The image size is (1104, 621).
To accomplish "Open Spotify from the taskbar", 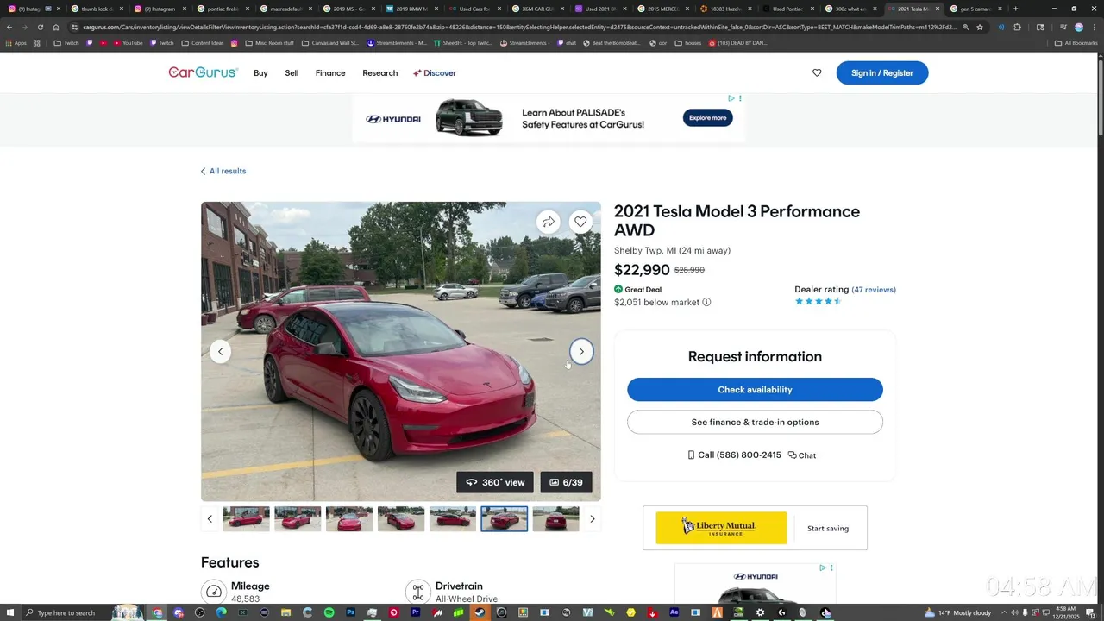I will (329, 612).
